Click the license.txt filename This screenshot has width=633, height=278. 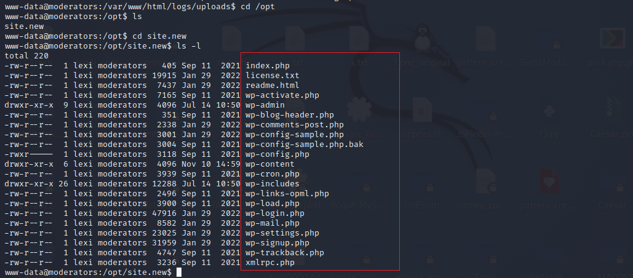[x=272, y=76]
